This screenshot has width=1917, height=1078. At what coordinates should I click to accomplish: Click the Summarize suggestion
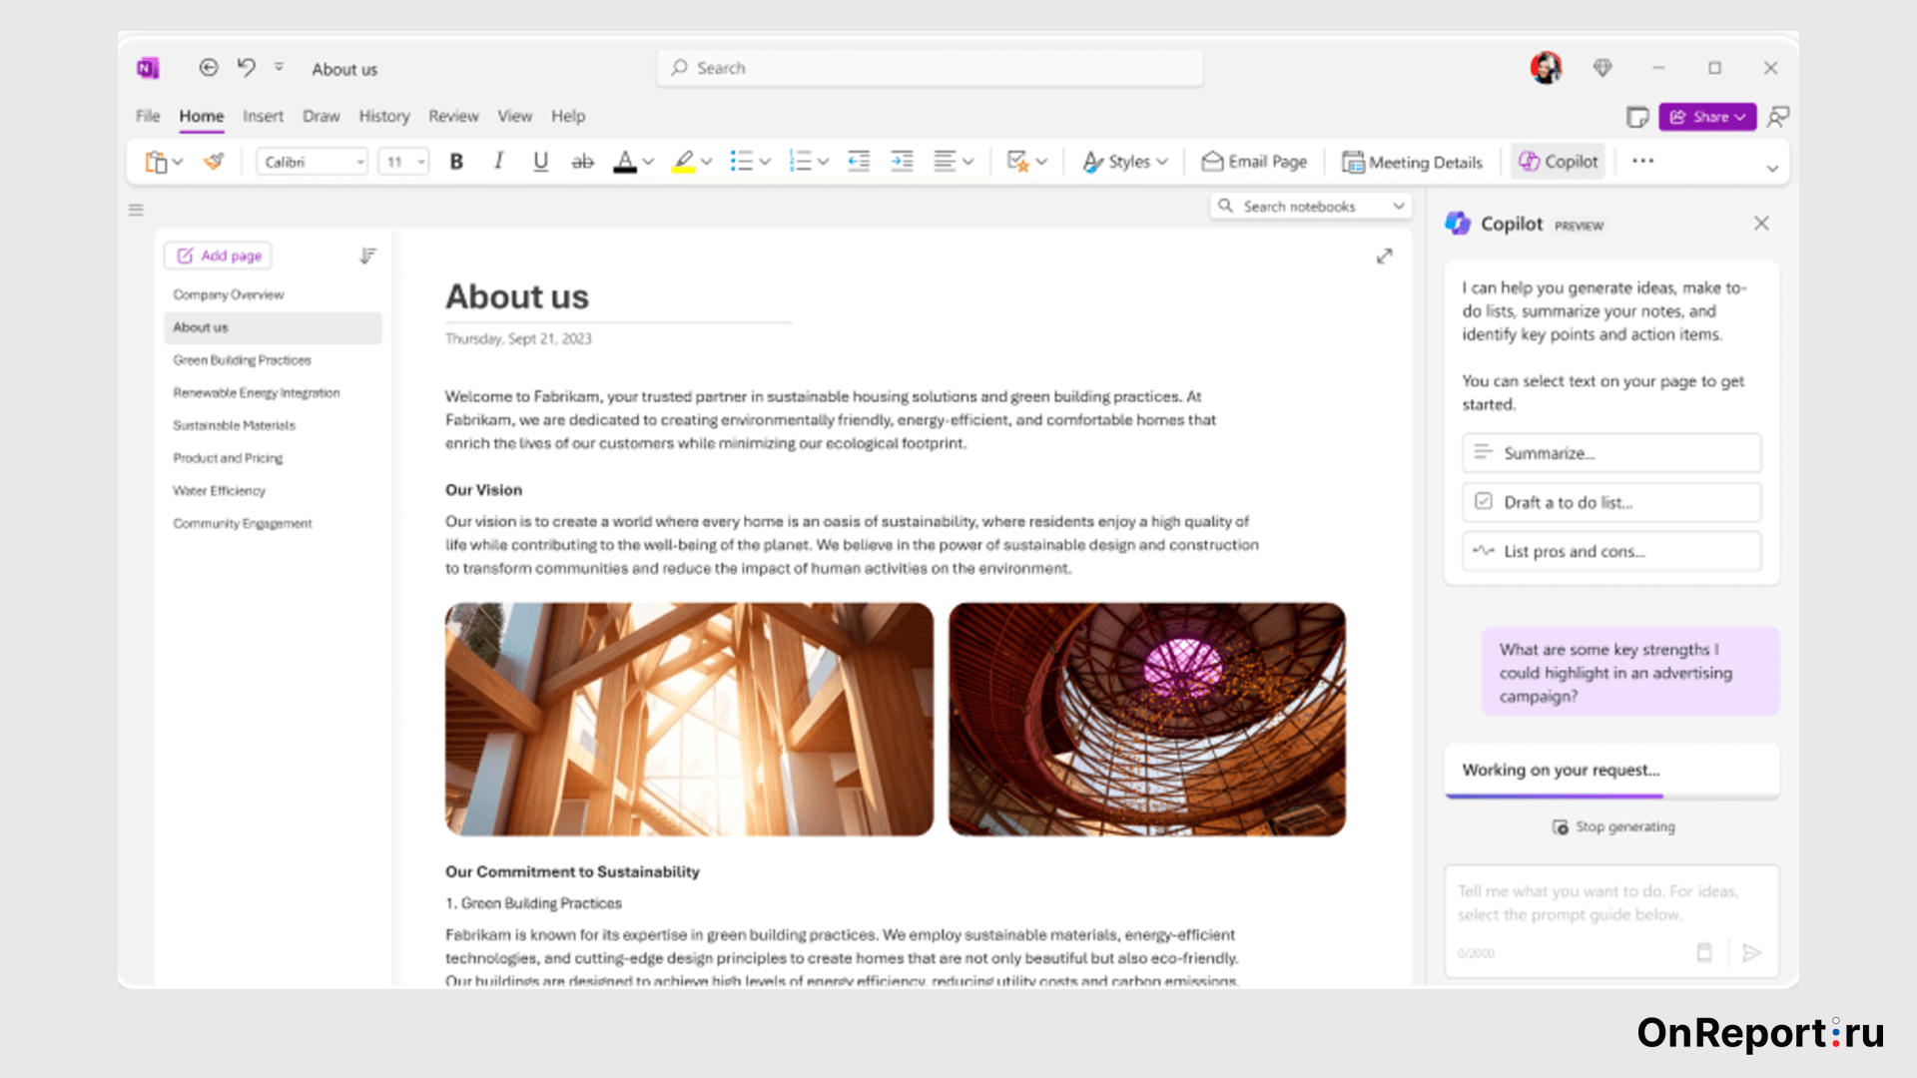click(x=1611, y=453)
